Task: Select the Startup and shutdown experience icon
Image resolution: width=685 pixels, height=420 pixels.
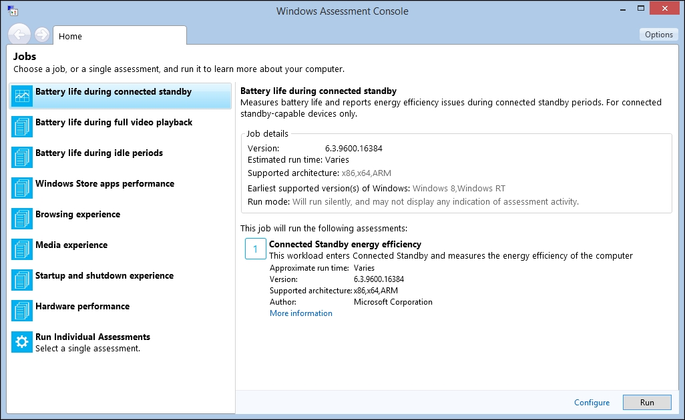Action: coord(21,280)
